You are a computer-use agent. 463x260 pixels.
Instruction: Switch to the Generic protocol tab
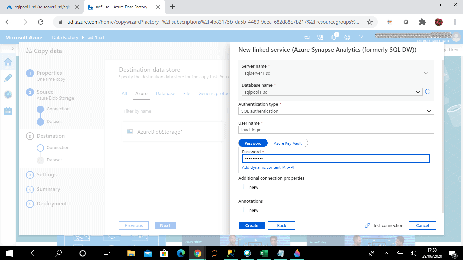[214, 93]
